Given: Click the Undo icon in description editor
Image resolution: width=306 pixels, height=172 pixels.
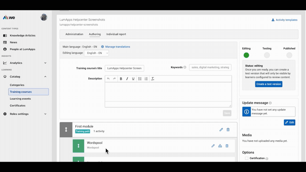Looking at the screenshot, I should [x=108, y=79].
